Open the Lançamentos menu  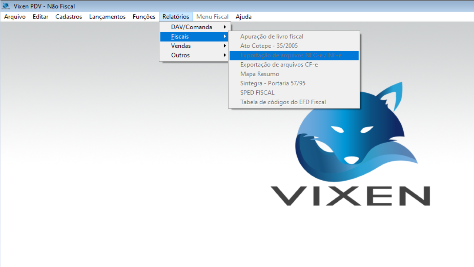point(107,17)
